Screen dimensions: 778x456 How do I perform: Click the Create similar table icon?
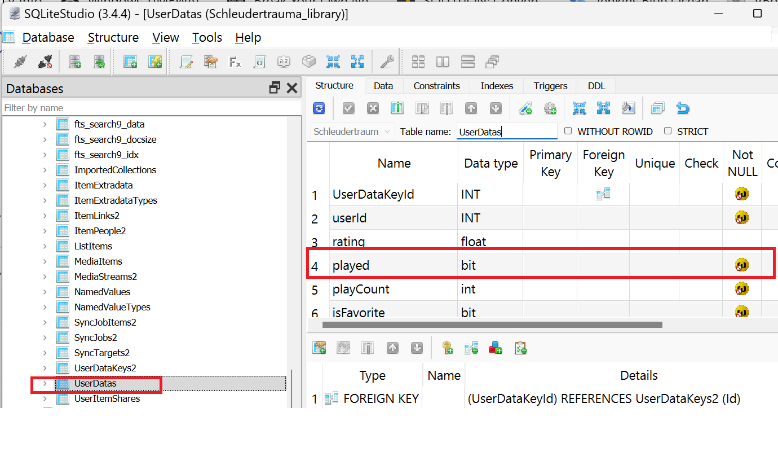coord(658,108)
